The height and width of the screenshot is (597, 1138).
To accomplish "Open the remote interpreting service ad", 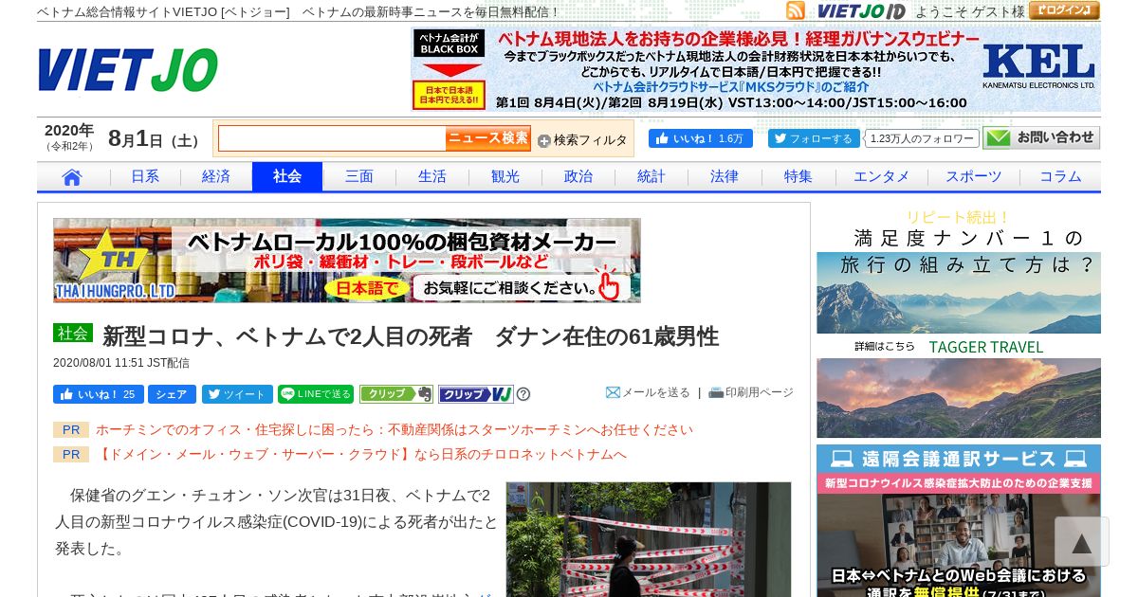I will 959,520.
